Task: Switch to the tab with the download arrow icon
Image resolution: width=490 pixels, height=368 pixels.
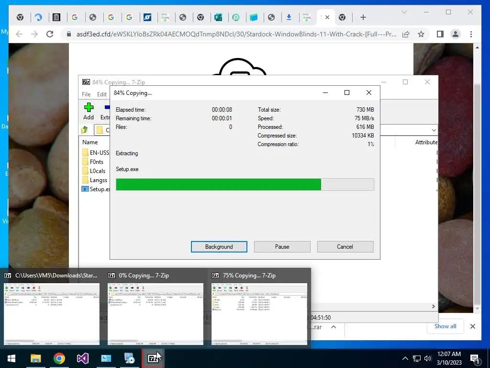Action: (x=289, y=18)
